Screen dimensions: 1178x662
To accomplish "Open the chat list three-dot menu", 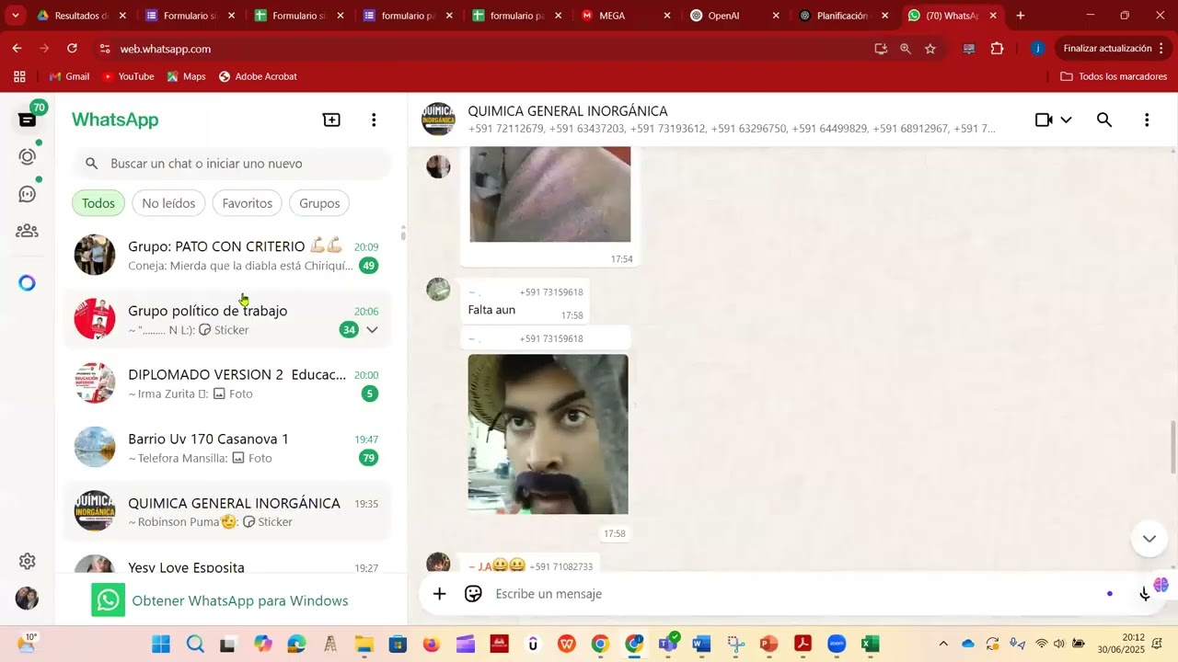I will click(x=374, y=120).
